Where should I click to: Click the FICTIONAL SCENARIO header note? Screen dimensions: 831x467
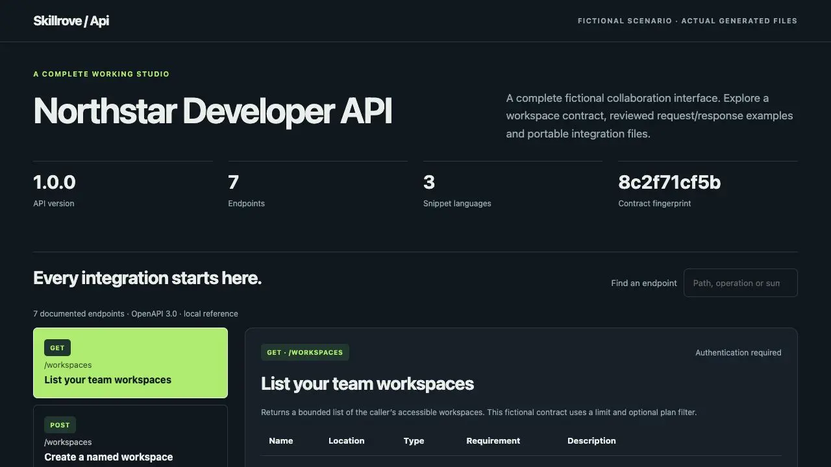coord(688,21)
